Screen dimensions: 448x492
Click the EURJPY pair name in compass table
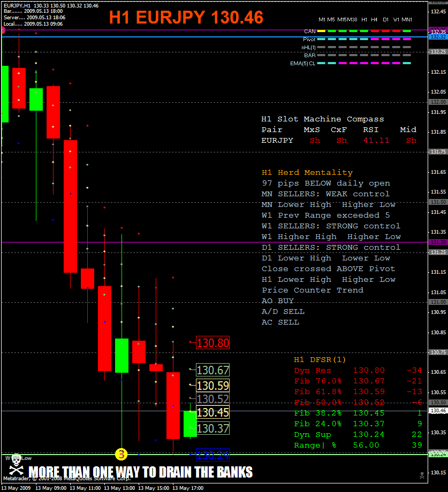click(x=277, y=140)
